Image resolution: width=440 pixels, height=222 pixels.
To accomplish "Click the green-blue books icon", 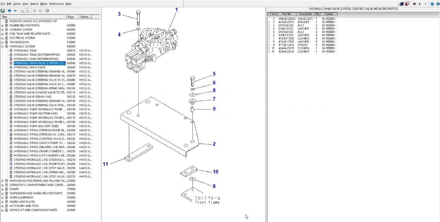I will (401, 4).
